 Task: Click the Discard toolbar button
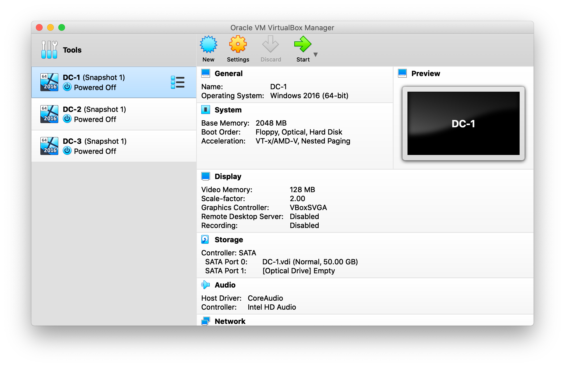point(270,49)
